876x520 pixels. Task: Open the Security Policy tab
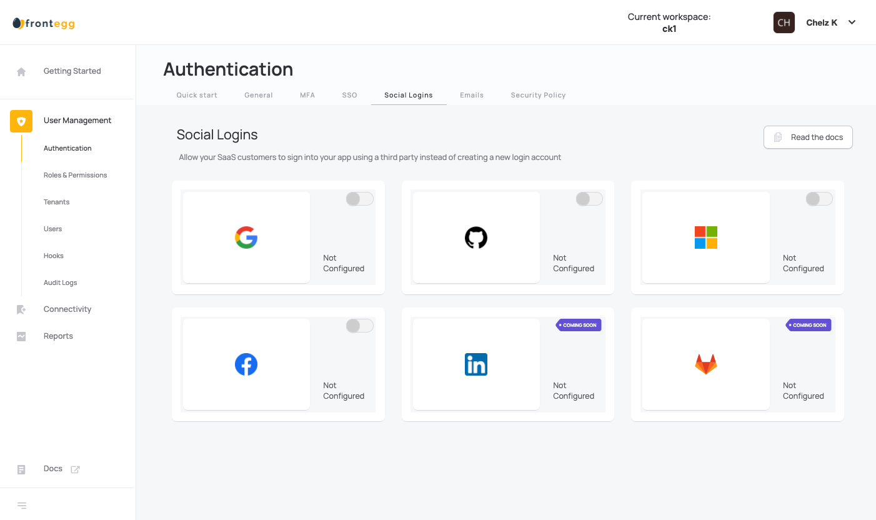pos(538,95)
